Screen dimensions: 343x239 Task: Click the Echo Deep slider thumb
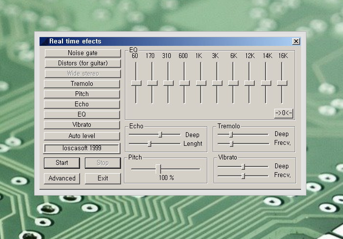point(161,135)
